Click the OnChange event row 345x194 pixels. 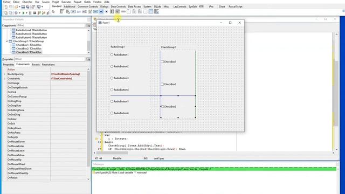[47, 83]
